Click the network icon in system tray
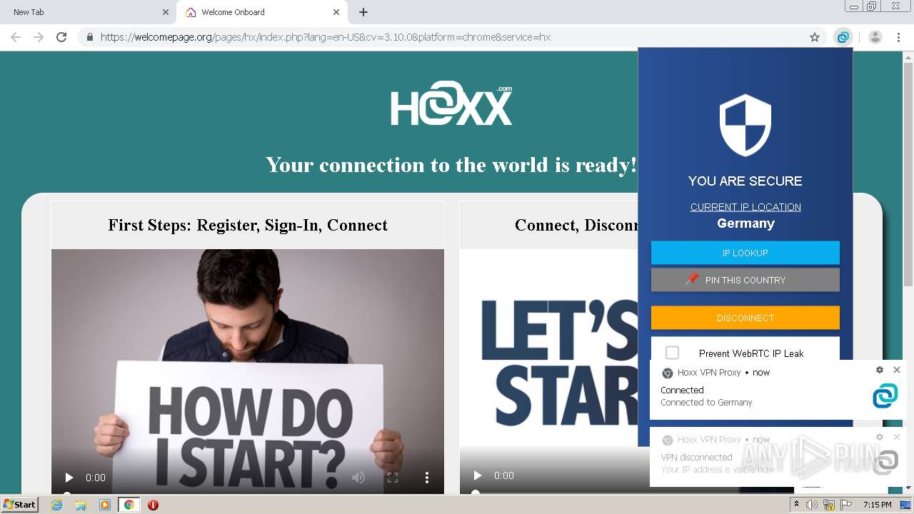The width and height of the screenshot is (914, 514). (829, 505)
